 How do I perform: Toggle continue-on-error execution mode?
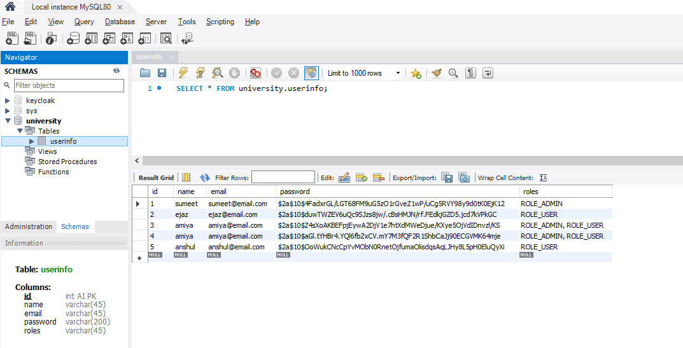pos(256,73)
